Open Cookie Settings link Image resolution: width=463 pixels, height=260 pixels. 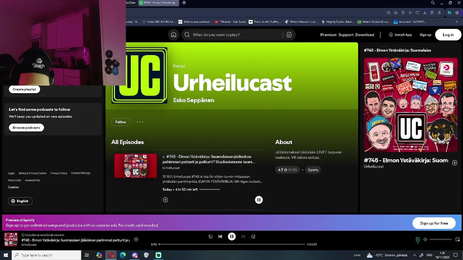(81, 173)
